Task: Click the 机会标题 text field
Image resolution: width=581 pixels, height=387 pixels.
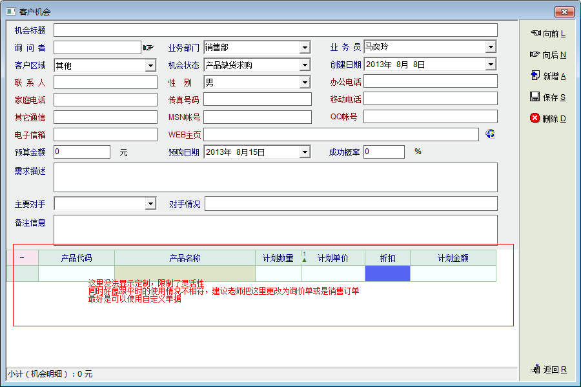Action: (x=275, y=30)
